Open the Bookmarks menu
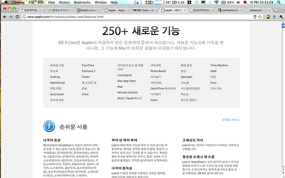 click(x=82, y=2)
